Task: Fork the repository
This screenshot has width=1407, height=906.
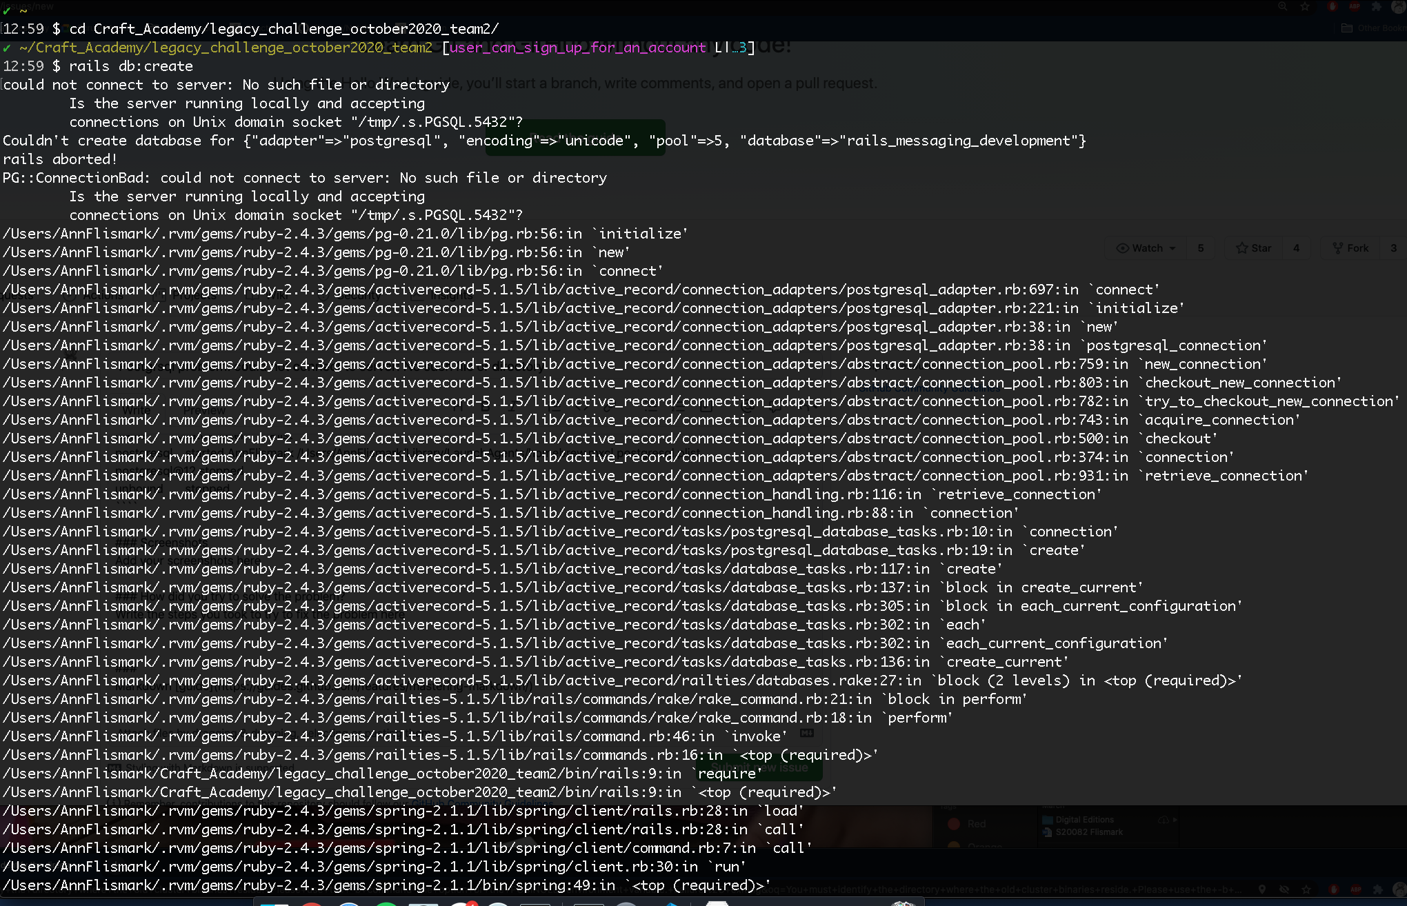Action: coord(1350,248)
